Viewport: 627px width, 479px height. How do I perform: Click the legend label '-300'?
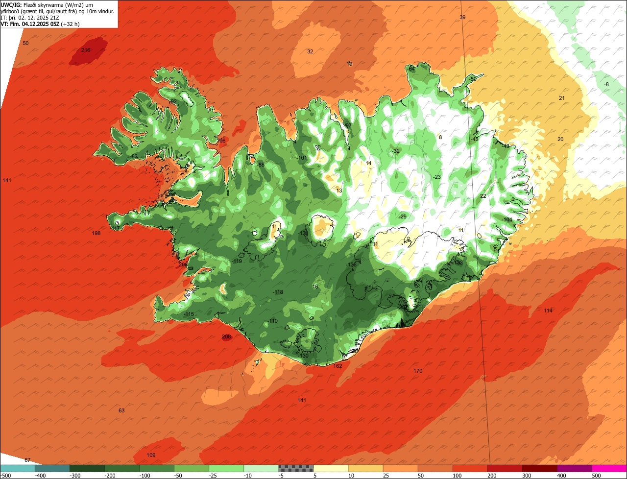(x=75, y=476)
